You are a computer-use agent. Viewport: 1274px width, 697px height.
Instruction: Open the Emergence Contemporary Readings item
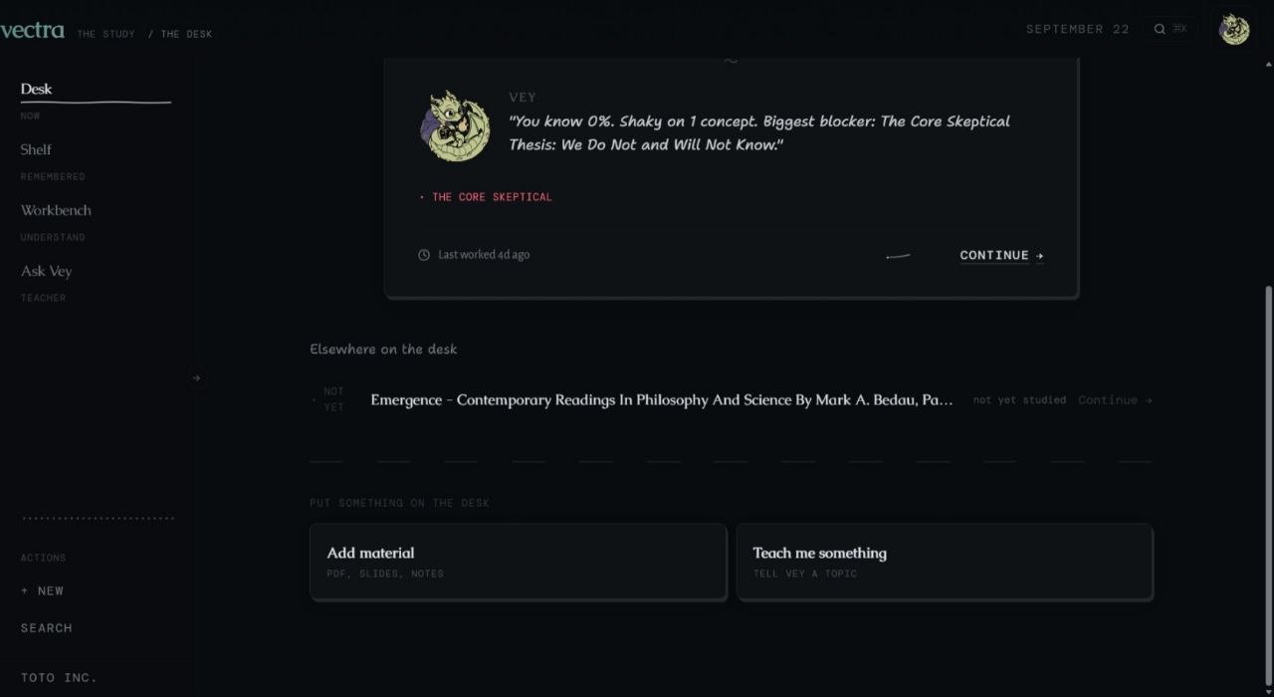pos(662,400)
